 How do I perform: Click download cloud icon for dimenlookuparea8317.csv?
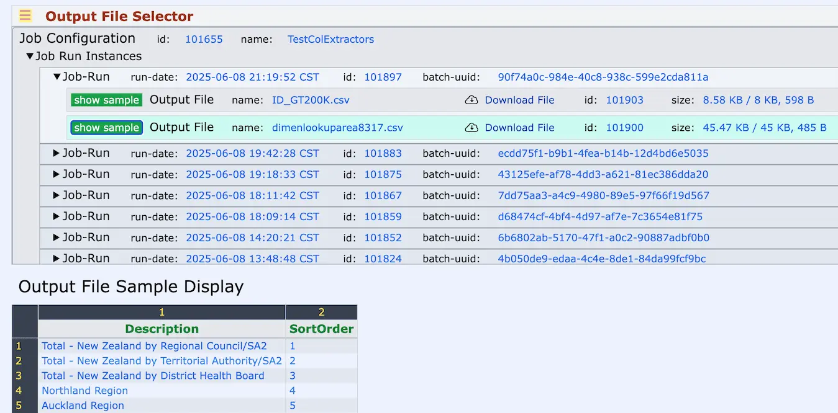pyautogui.click(x=471, y=128)
